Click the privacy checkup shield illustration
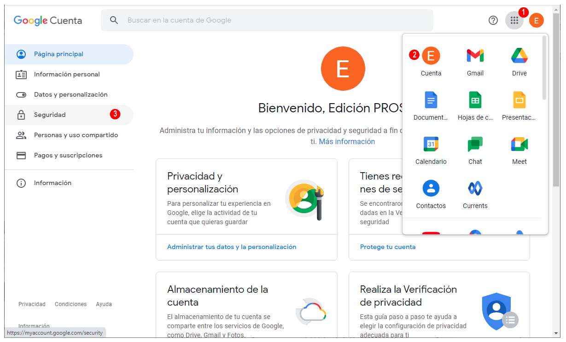 (x=500, y=311)
